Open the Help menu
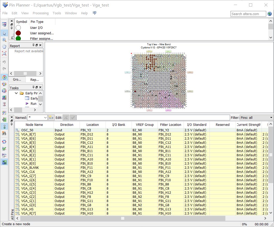The width and height of the screenshot is (274, 227). click(x=84, y=13)
